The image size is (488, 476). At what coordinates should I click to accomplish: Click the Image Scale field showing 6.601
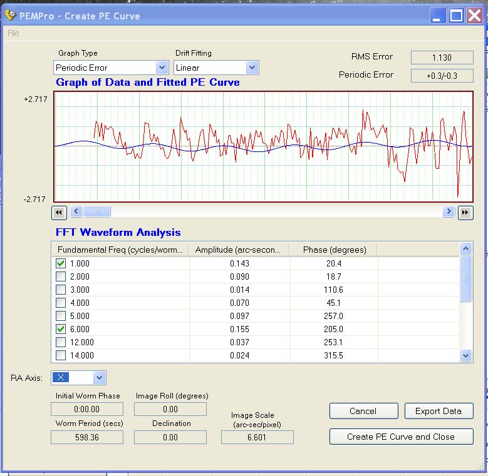point(257,437)
